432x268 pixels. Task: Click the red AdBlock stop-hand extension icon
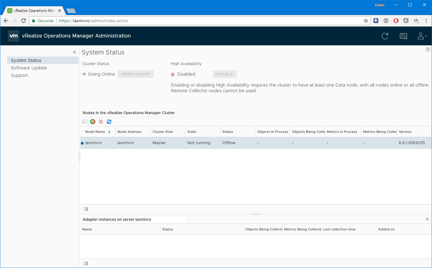pos(396,21)
